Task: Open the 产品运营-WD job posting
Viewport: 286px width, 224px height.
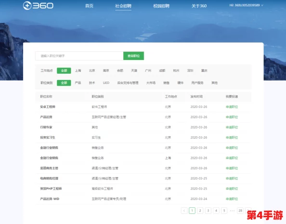Action: [50, 199]
